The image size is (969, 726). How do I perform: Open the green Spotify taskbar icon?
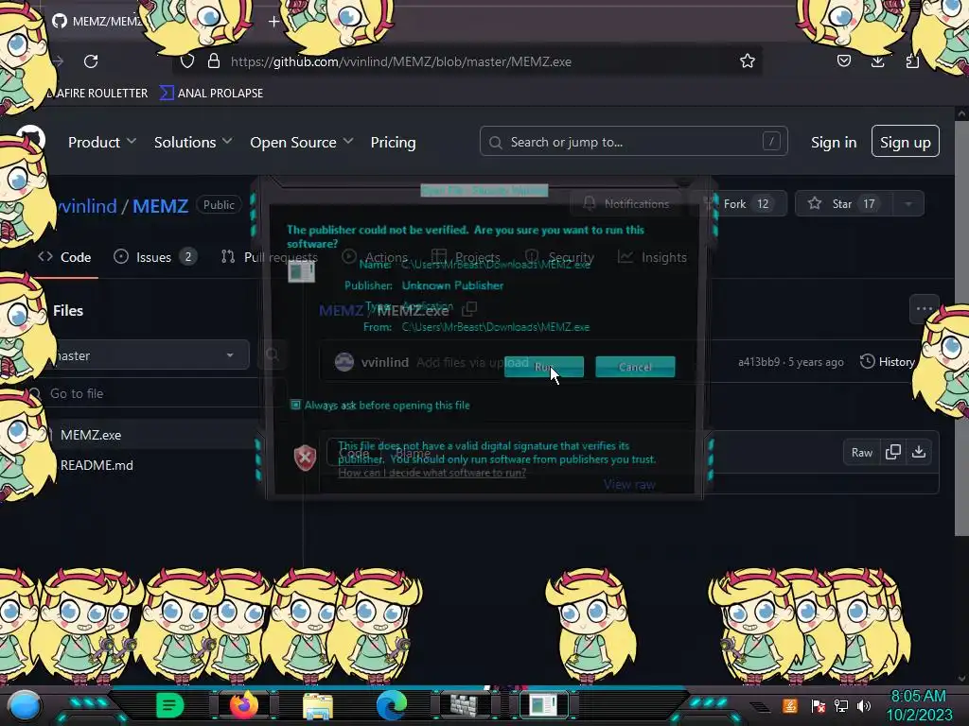(169, 705)
